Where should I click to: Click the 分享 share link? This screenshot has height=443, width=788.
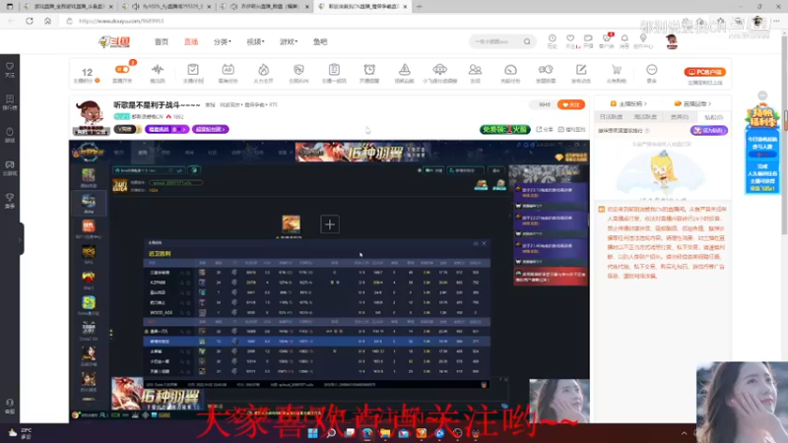pos(545,129)
